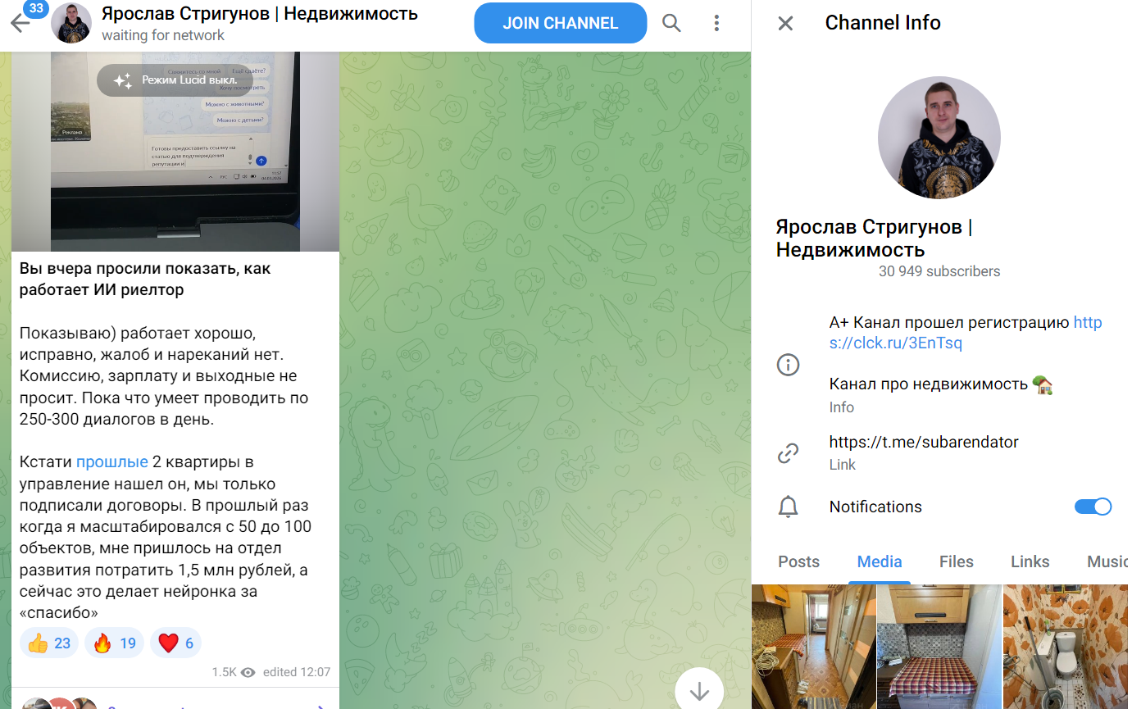Click the 'Channel Info' panel title
Image resolution: width=1132 pixels, height=709 pixels.
point(883,23)
